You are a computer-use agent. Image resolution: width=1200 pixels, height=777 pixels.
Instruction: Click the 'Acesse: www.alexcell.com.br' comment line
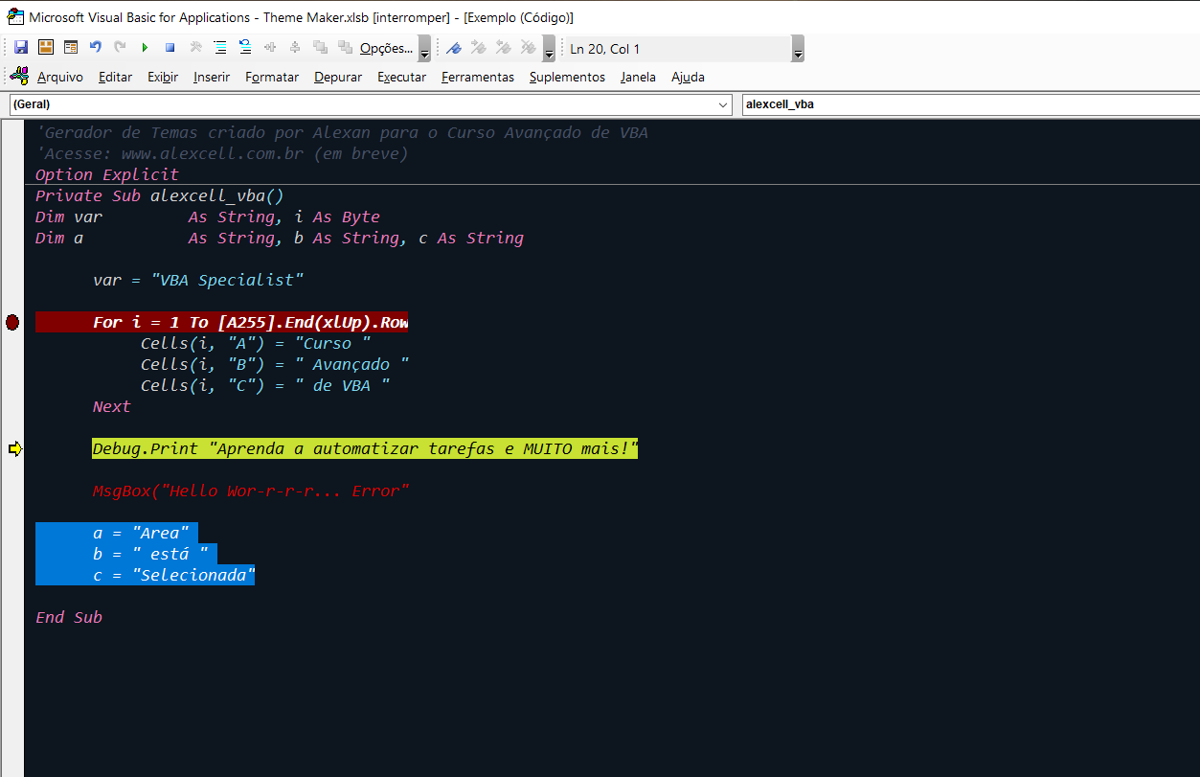click(x=222, y=153)
